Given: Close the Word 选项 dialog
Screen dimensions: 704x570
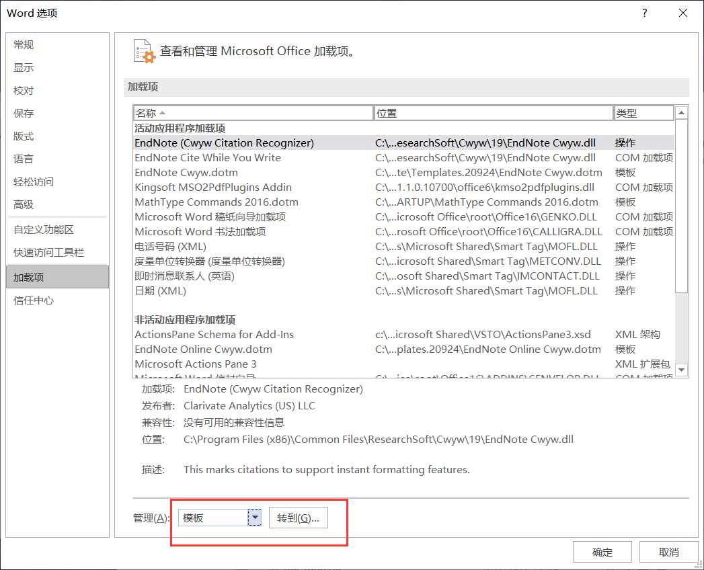Looking at the screenshot, I should click(683, 13).
